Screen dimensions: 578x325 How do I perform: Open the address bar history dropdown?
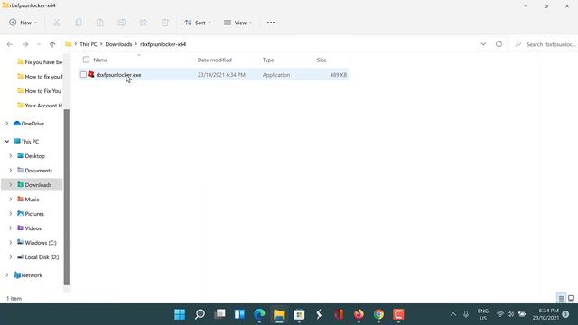click(x=483, y=44)
